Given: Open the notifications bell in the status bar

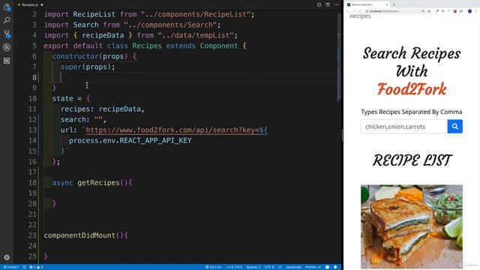Looking at the screenshot, I should [335, 267].
